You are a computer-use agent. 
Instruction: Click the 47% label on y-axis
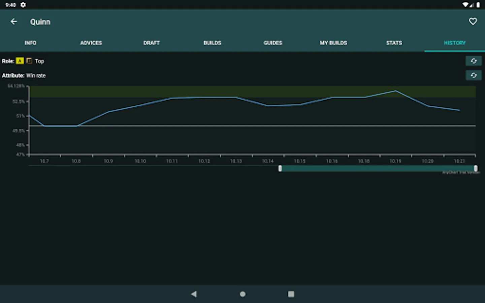pos(21,155)
